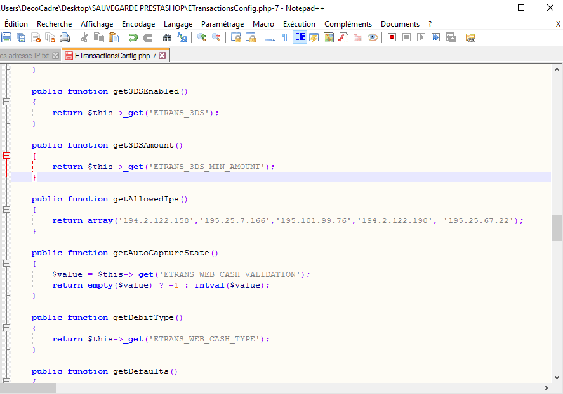Open Folder as Workspace toolbar icon

click(x=358, y=37)
